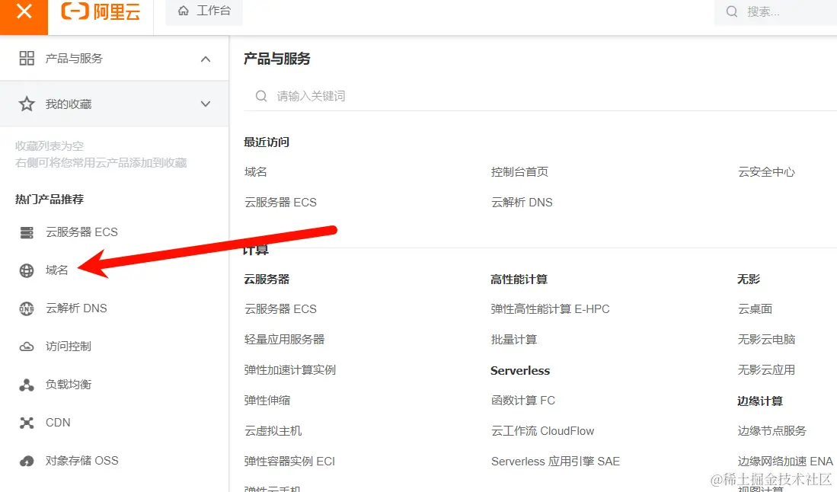Select the 产品与服务 sidebar menu
Screen dimensions: 837x492
114,59
